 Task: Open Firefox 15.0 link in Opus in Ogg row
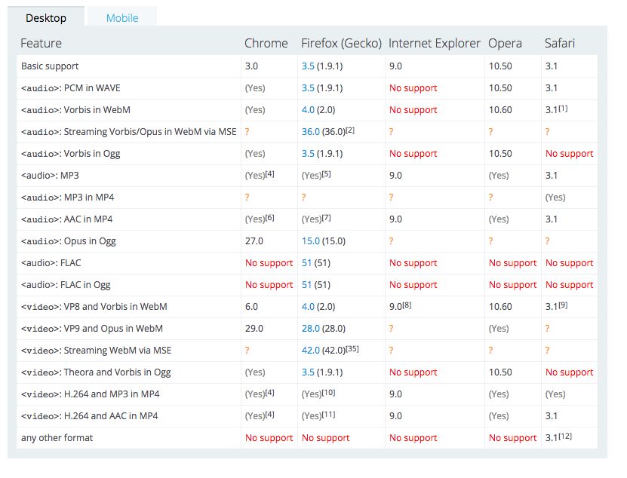pos(311,241)
